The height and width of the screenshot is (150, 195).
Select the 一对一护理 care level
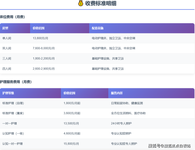tap(9, 123)
